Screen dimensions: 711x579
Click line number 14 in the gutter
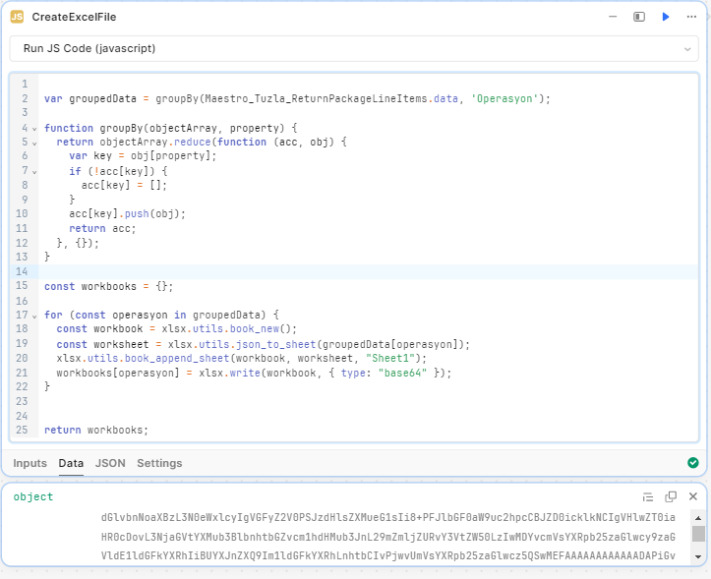coord(22,271)
